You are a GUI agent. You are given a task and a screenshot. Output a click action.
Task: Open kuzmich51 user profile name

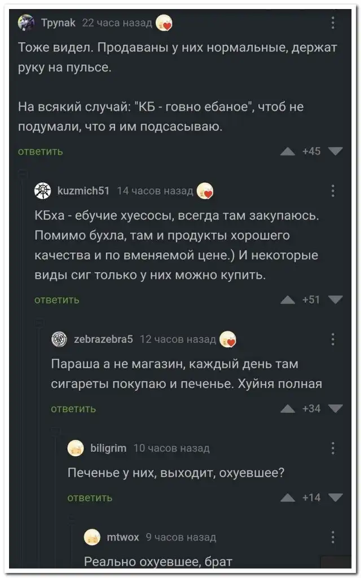[x=83, y=191]
